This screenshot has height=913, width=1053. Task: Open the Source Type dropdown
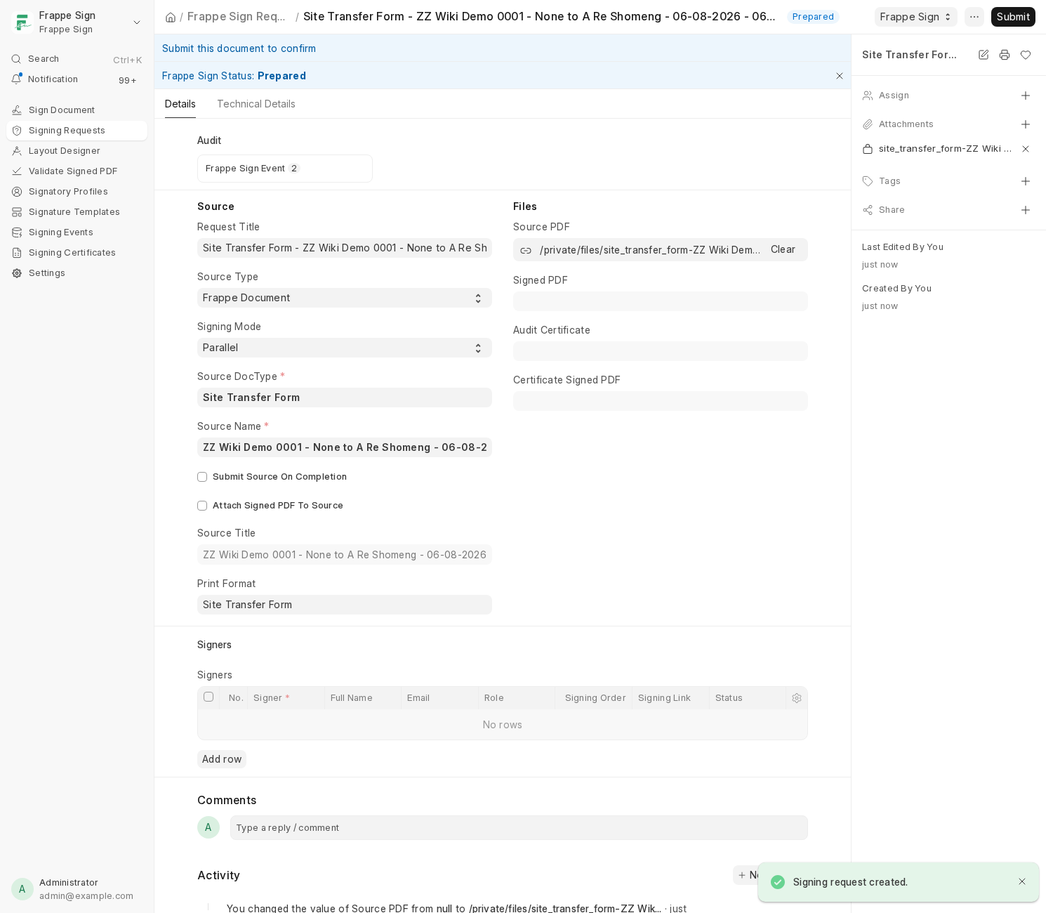pyautogui.click(x=345, y=298)
